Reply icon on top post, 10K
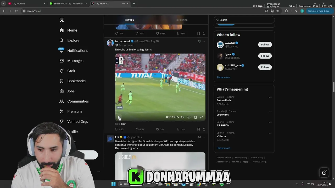This screenshot has height=188, width=335. [119, 33]
